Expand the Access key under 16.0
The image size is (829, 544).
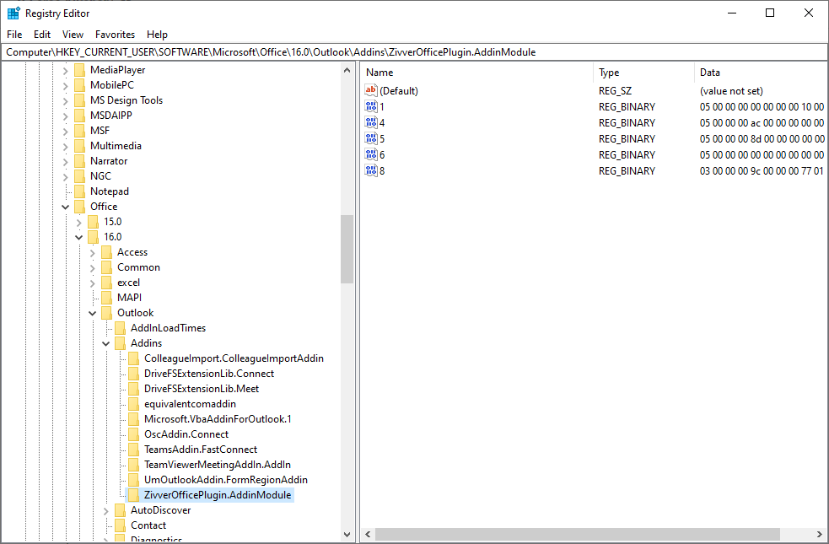click(93, 251)
